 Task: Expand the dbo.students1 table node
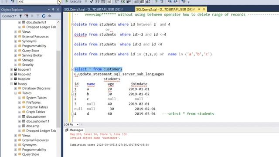coord(20,22)
